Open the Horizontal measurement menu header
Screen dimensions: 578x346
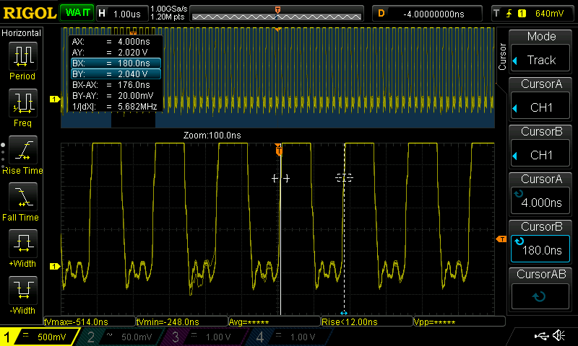point(22,33)
